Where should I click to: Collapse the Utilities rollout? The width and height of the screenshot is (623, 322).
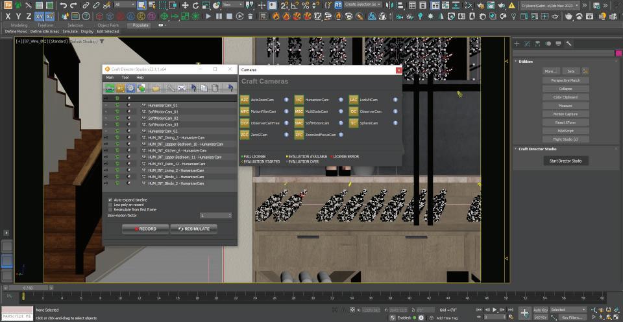click(x=526, y=62)
